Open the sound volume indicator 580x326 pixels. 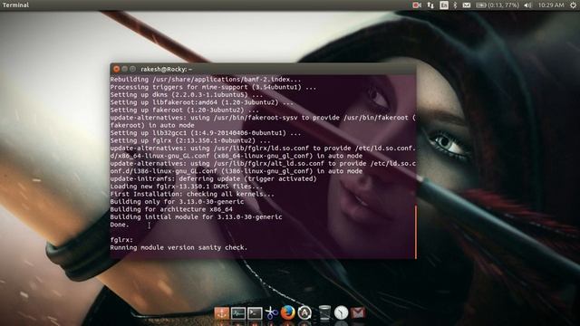[527, 5]
